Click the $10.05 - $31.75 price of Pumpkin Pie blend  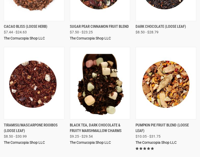click(148, 136)
